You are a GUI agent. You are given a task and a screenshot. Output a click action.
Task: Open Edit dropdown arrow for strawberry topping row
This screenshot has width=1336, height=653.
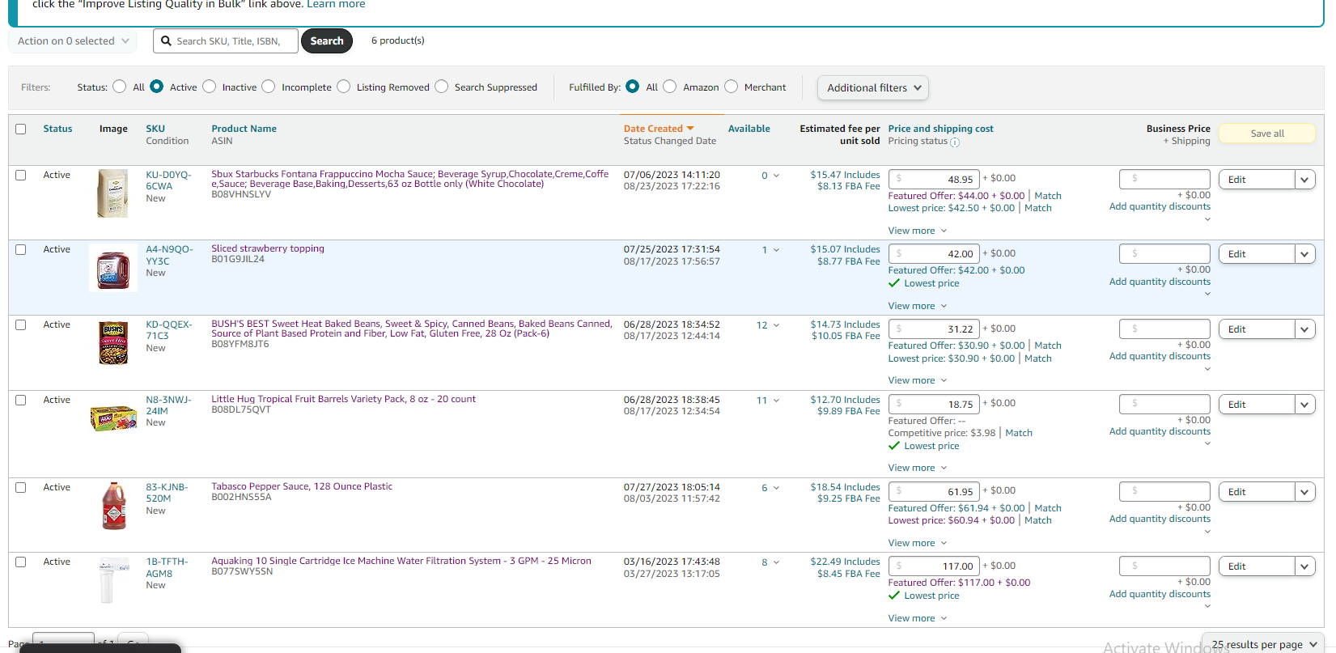[1304, 254]
